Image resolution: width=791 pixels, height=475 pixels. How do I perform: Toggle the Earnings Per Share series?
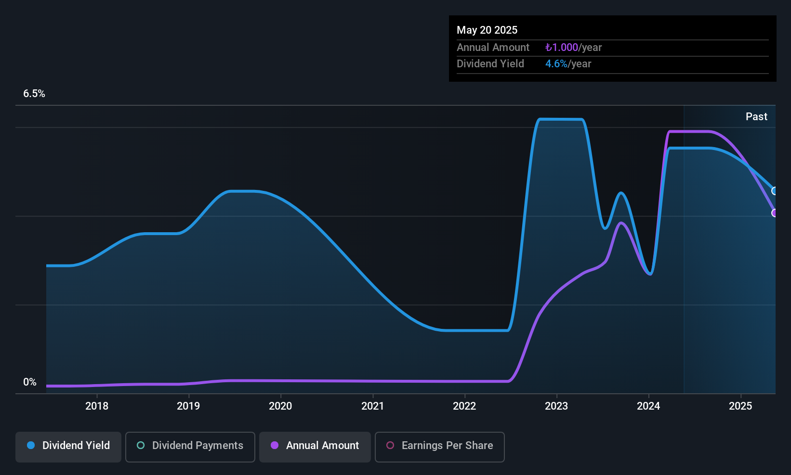(x=440, y=447)
